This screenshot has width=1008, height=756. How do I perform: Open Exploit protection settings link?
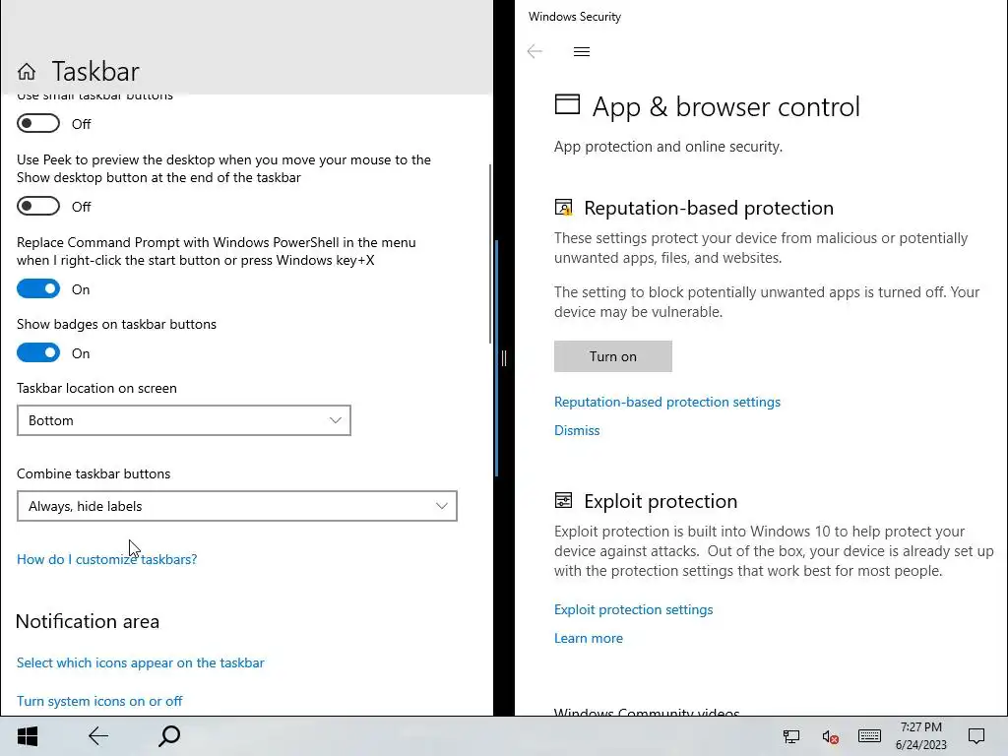(x=633, y=609)
